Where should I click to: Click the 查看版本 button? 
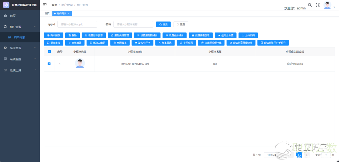(120, 43)
